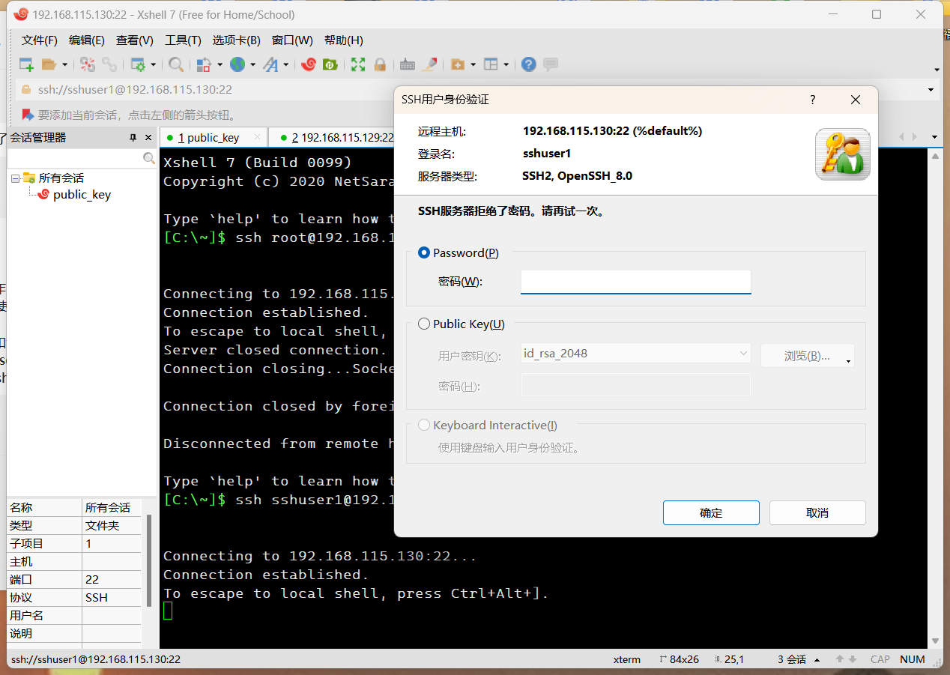Viewport: 950px width, 675px height.
Task: Click the bookmark arrow add-session icon
Action: point(28,115)
